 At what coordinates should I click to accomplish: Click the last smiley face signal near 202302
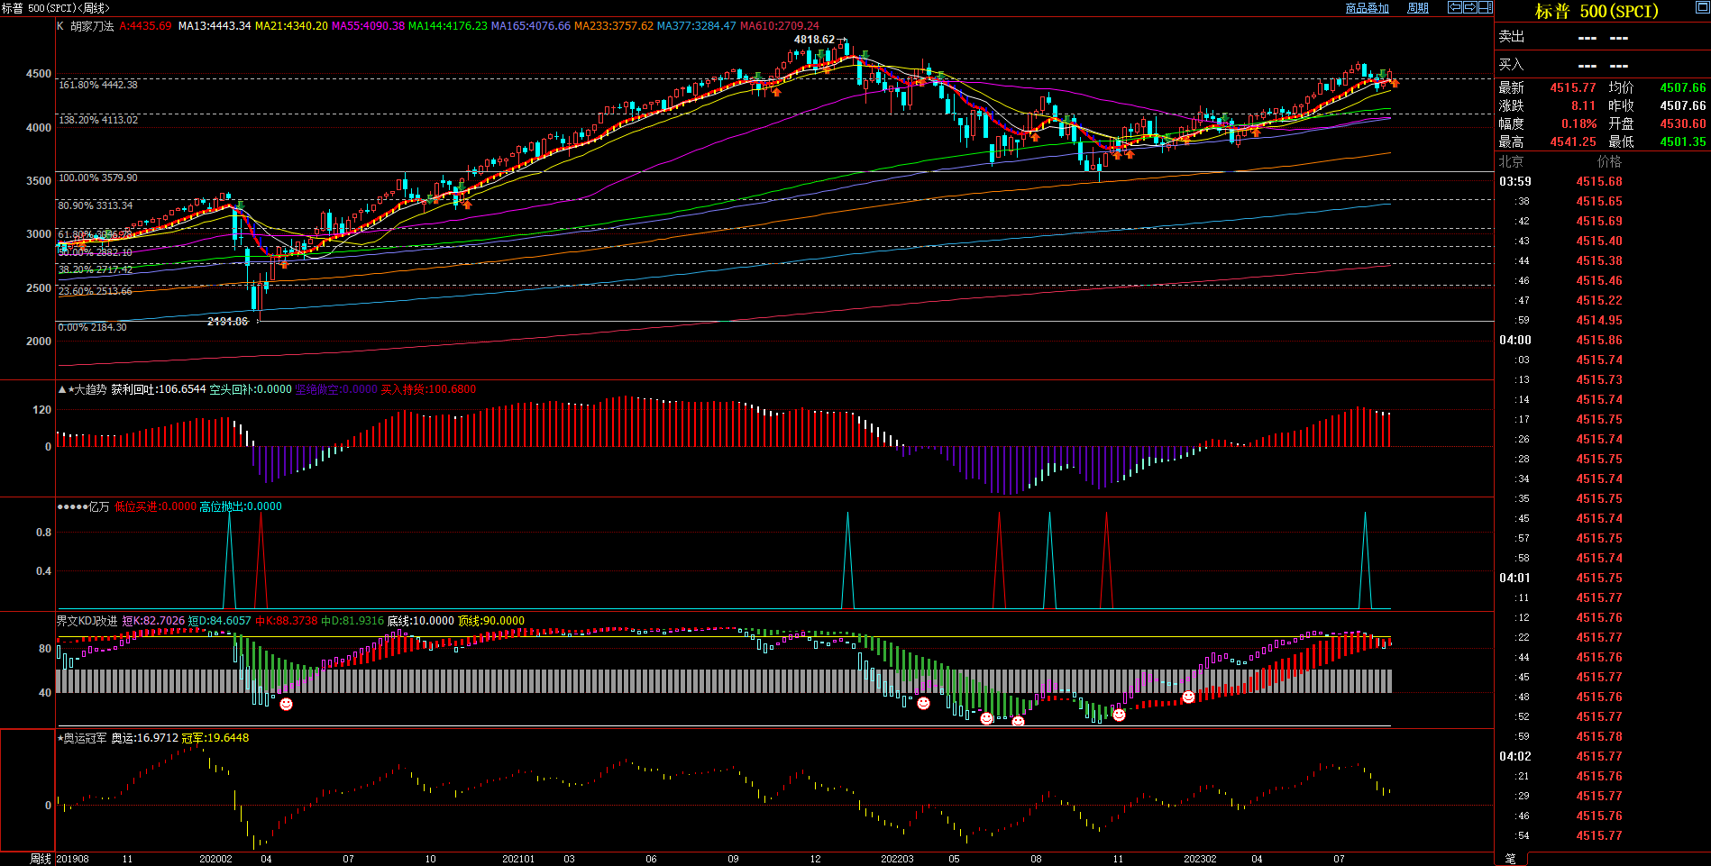1188,697
